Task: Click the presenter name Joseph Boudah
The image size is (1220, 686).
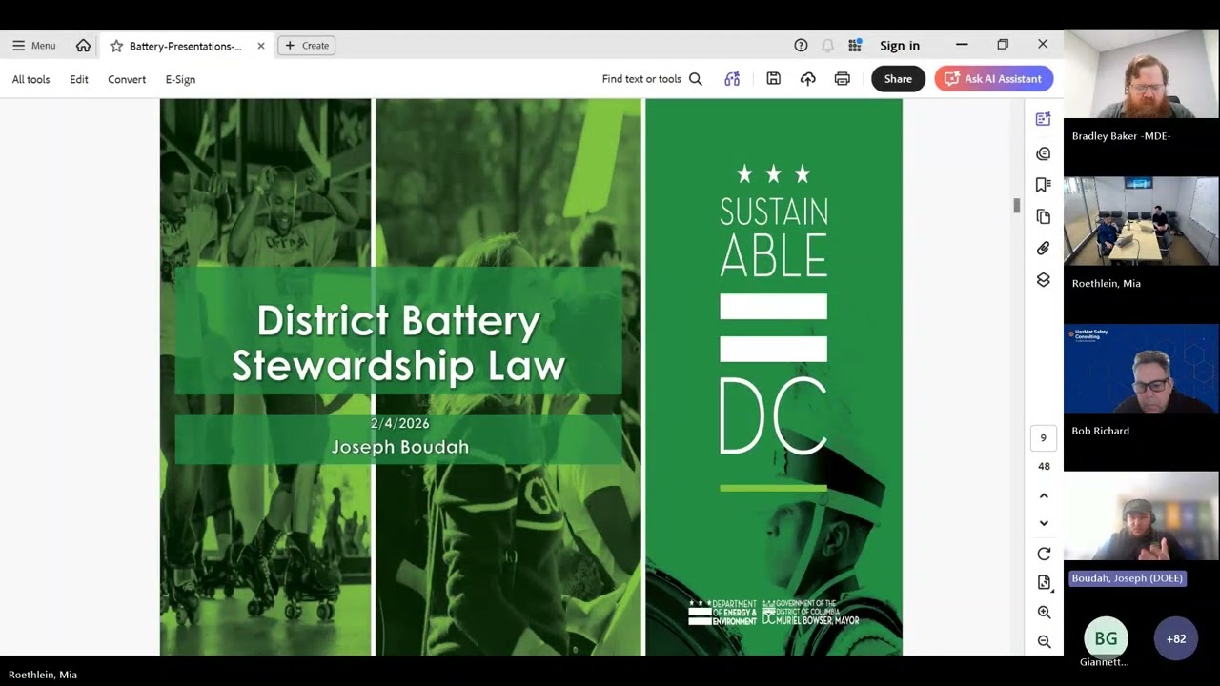Action: (400, 447)
